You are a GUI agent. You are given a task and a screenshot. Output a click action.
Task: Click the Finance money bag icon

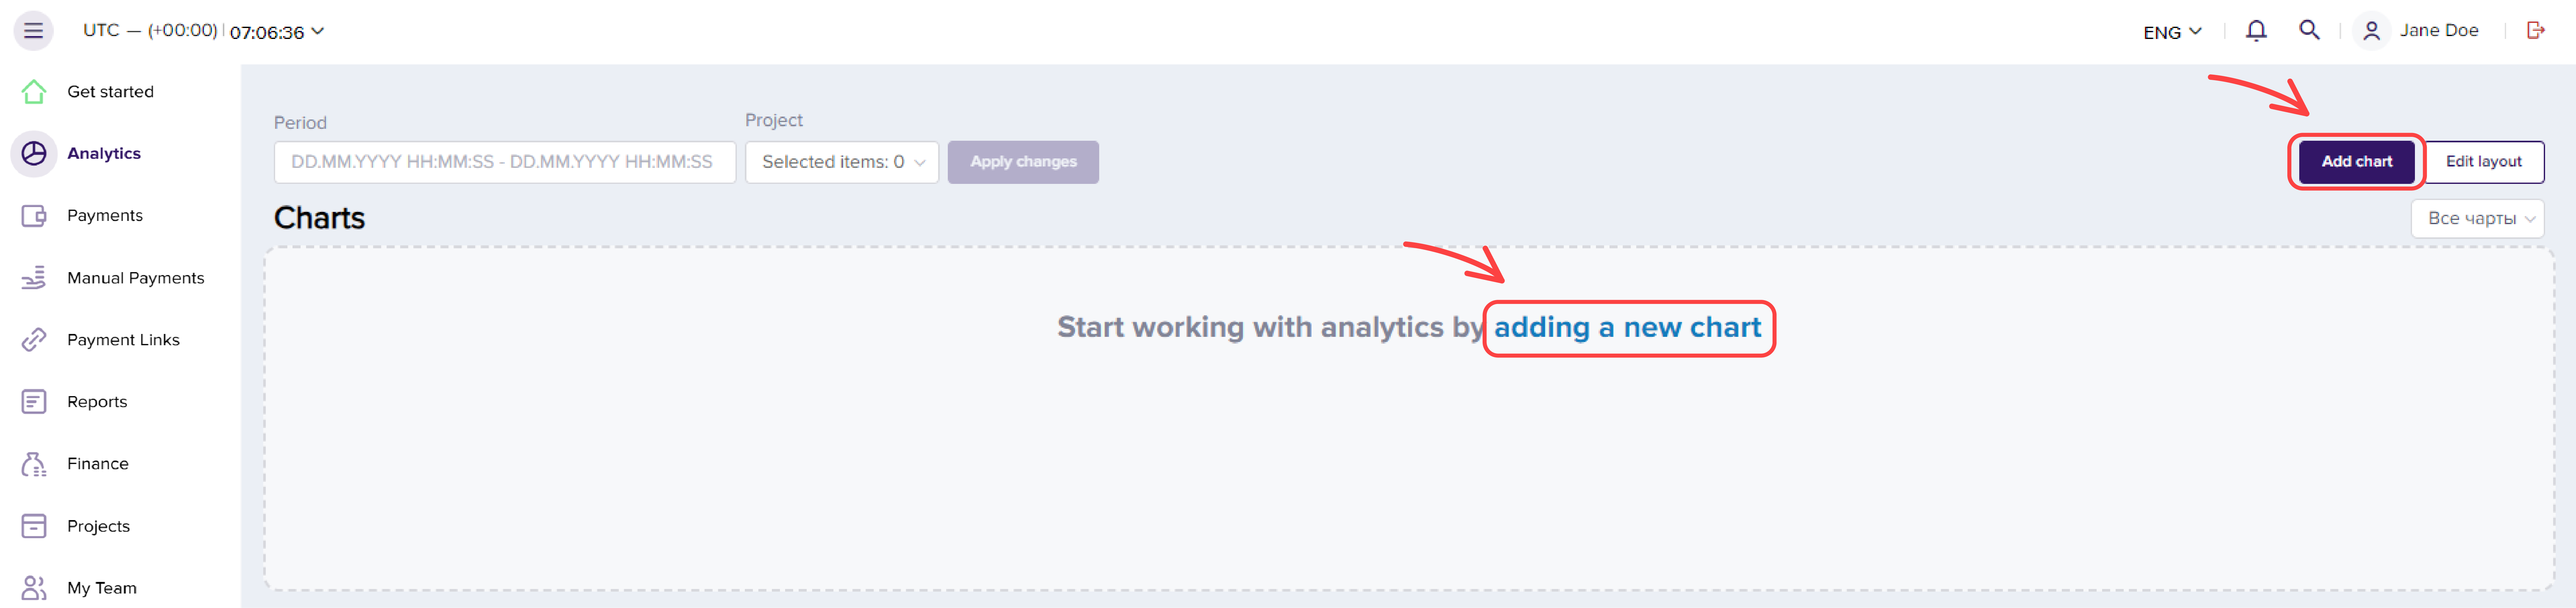point(34,464)
